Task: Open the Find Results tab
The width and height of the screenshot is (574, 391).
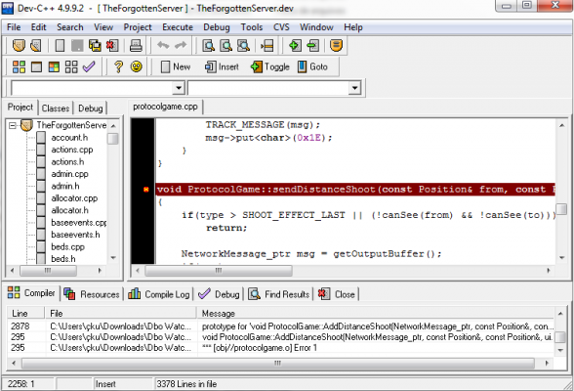Action: tap(279, 294)
